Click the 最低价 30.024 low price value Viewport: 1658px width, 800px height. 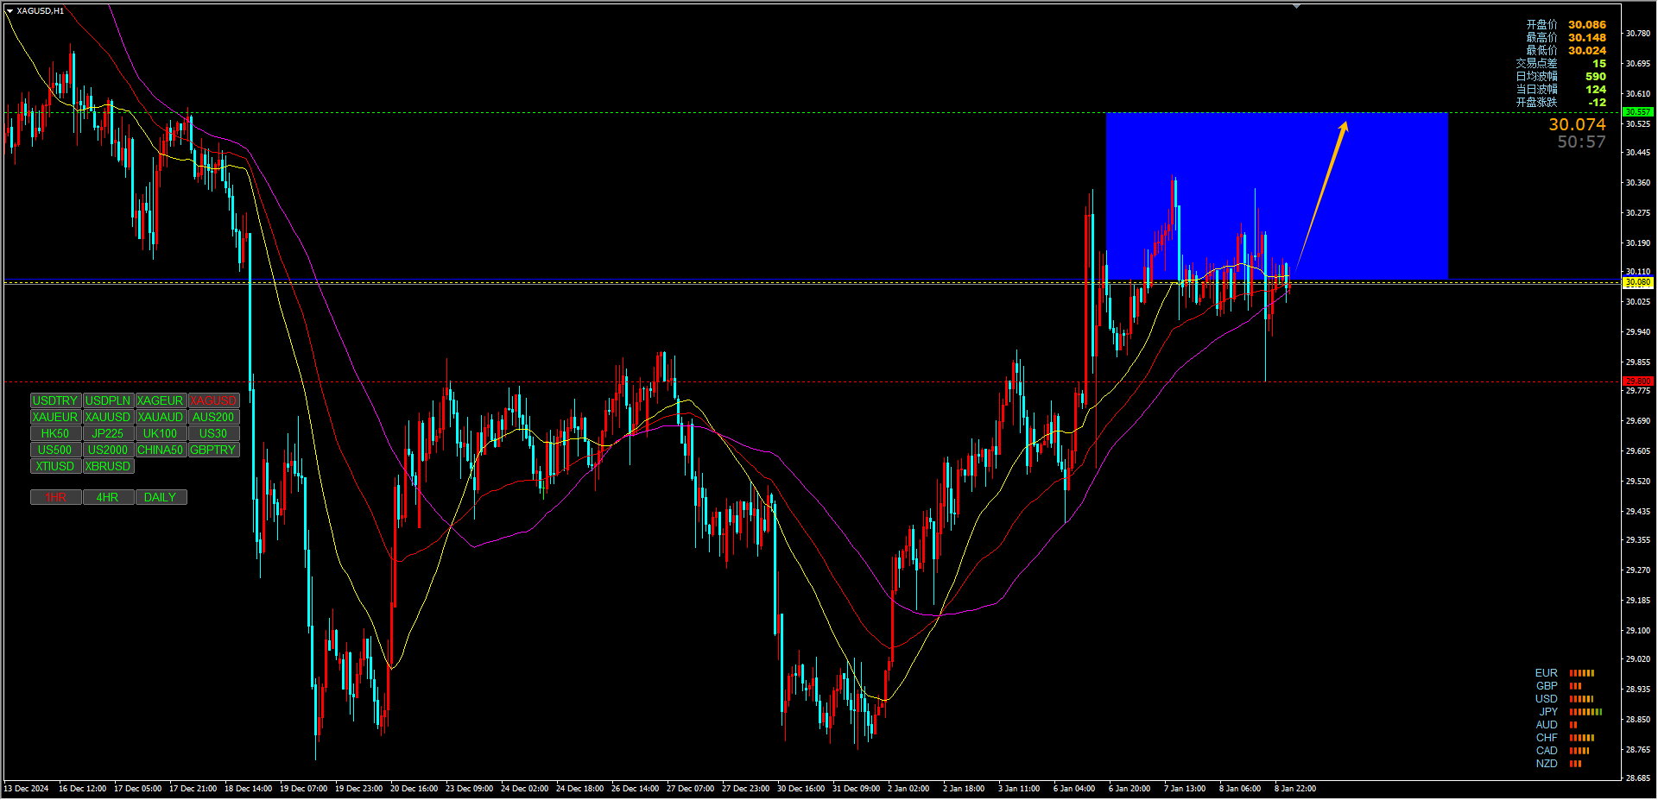click(1587, 51)
